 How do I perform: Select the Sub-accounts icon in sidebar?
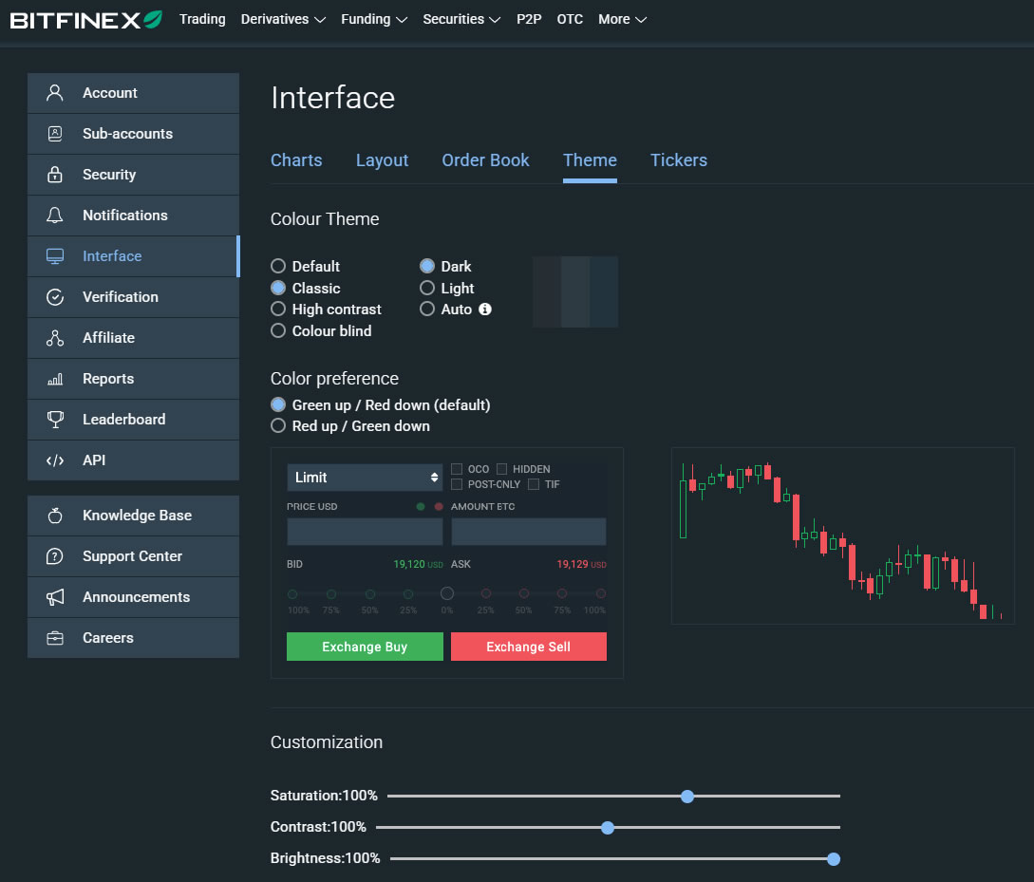pos(55,134)
